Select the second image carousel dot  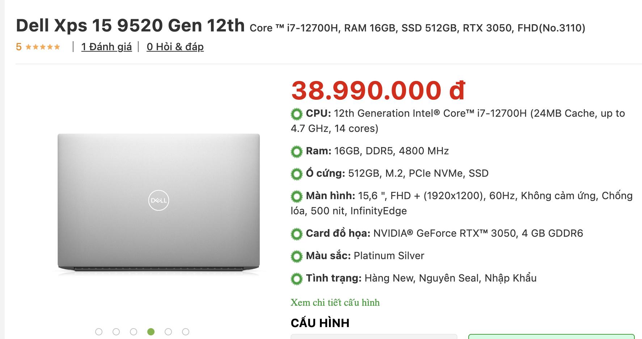[116, 332]
